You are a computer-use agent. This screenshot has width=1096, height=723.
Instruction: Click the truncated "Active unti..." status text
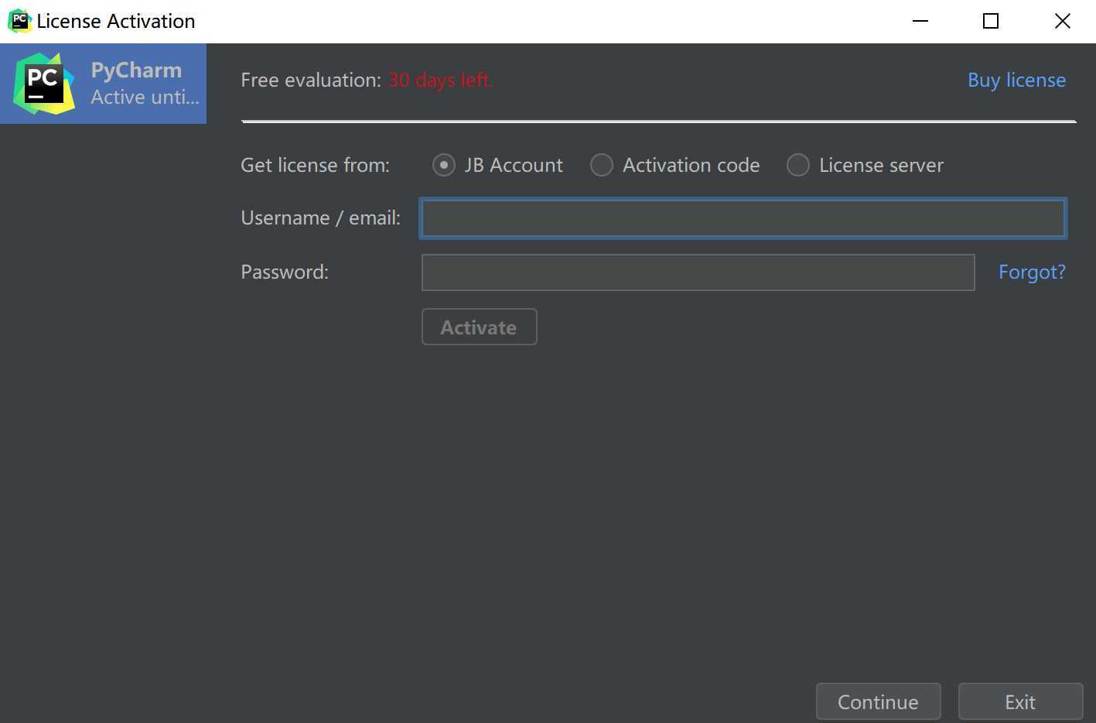pyautogui.click(x=145, y=98)
